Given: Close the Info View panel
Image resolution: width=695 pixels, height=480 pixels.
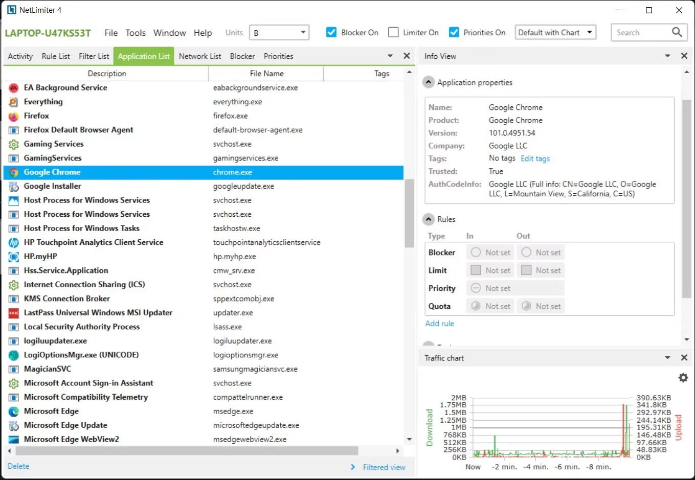Looking at the screenshot, I should pyautogui.click(x=684, y=56).
